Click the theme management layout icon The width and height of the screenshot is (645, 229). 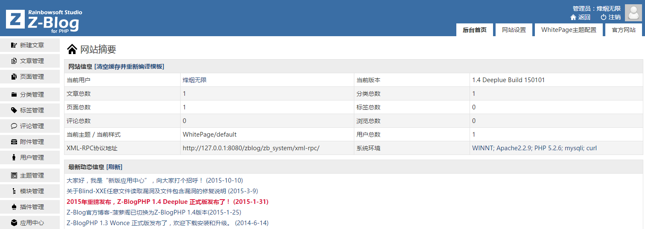click(x=14, y=175)
